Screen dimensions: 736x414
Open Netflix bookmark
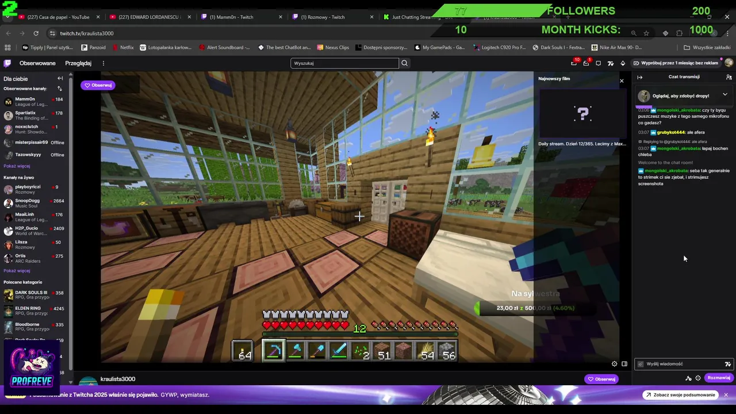123,48
